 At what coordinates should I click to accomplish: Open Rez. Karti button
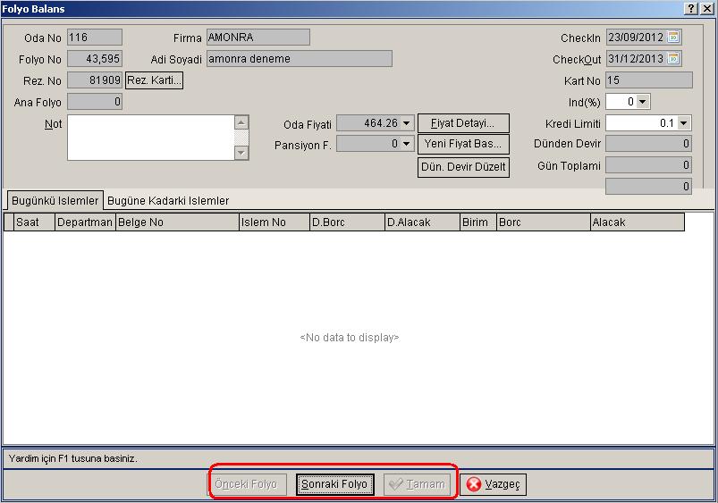click(x=155, y=80)
